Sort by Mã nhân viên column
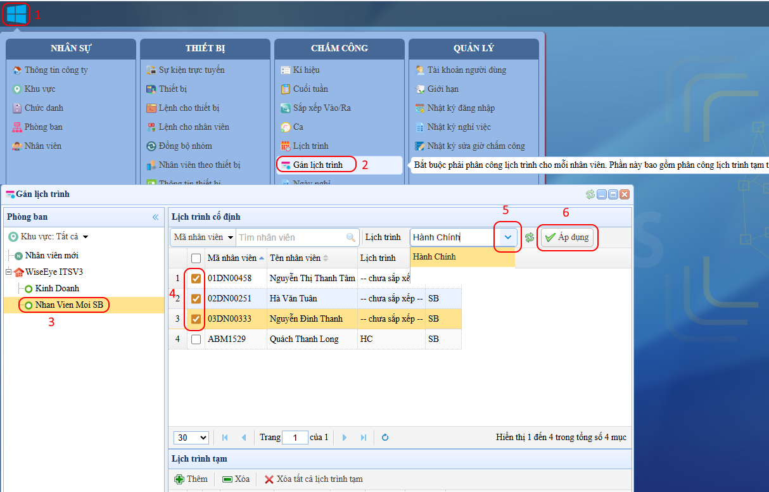This screenshot has height=492, width=769. (x=236, y=258)
